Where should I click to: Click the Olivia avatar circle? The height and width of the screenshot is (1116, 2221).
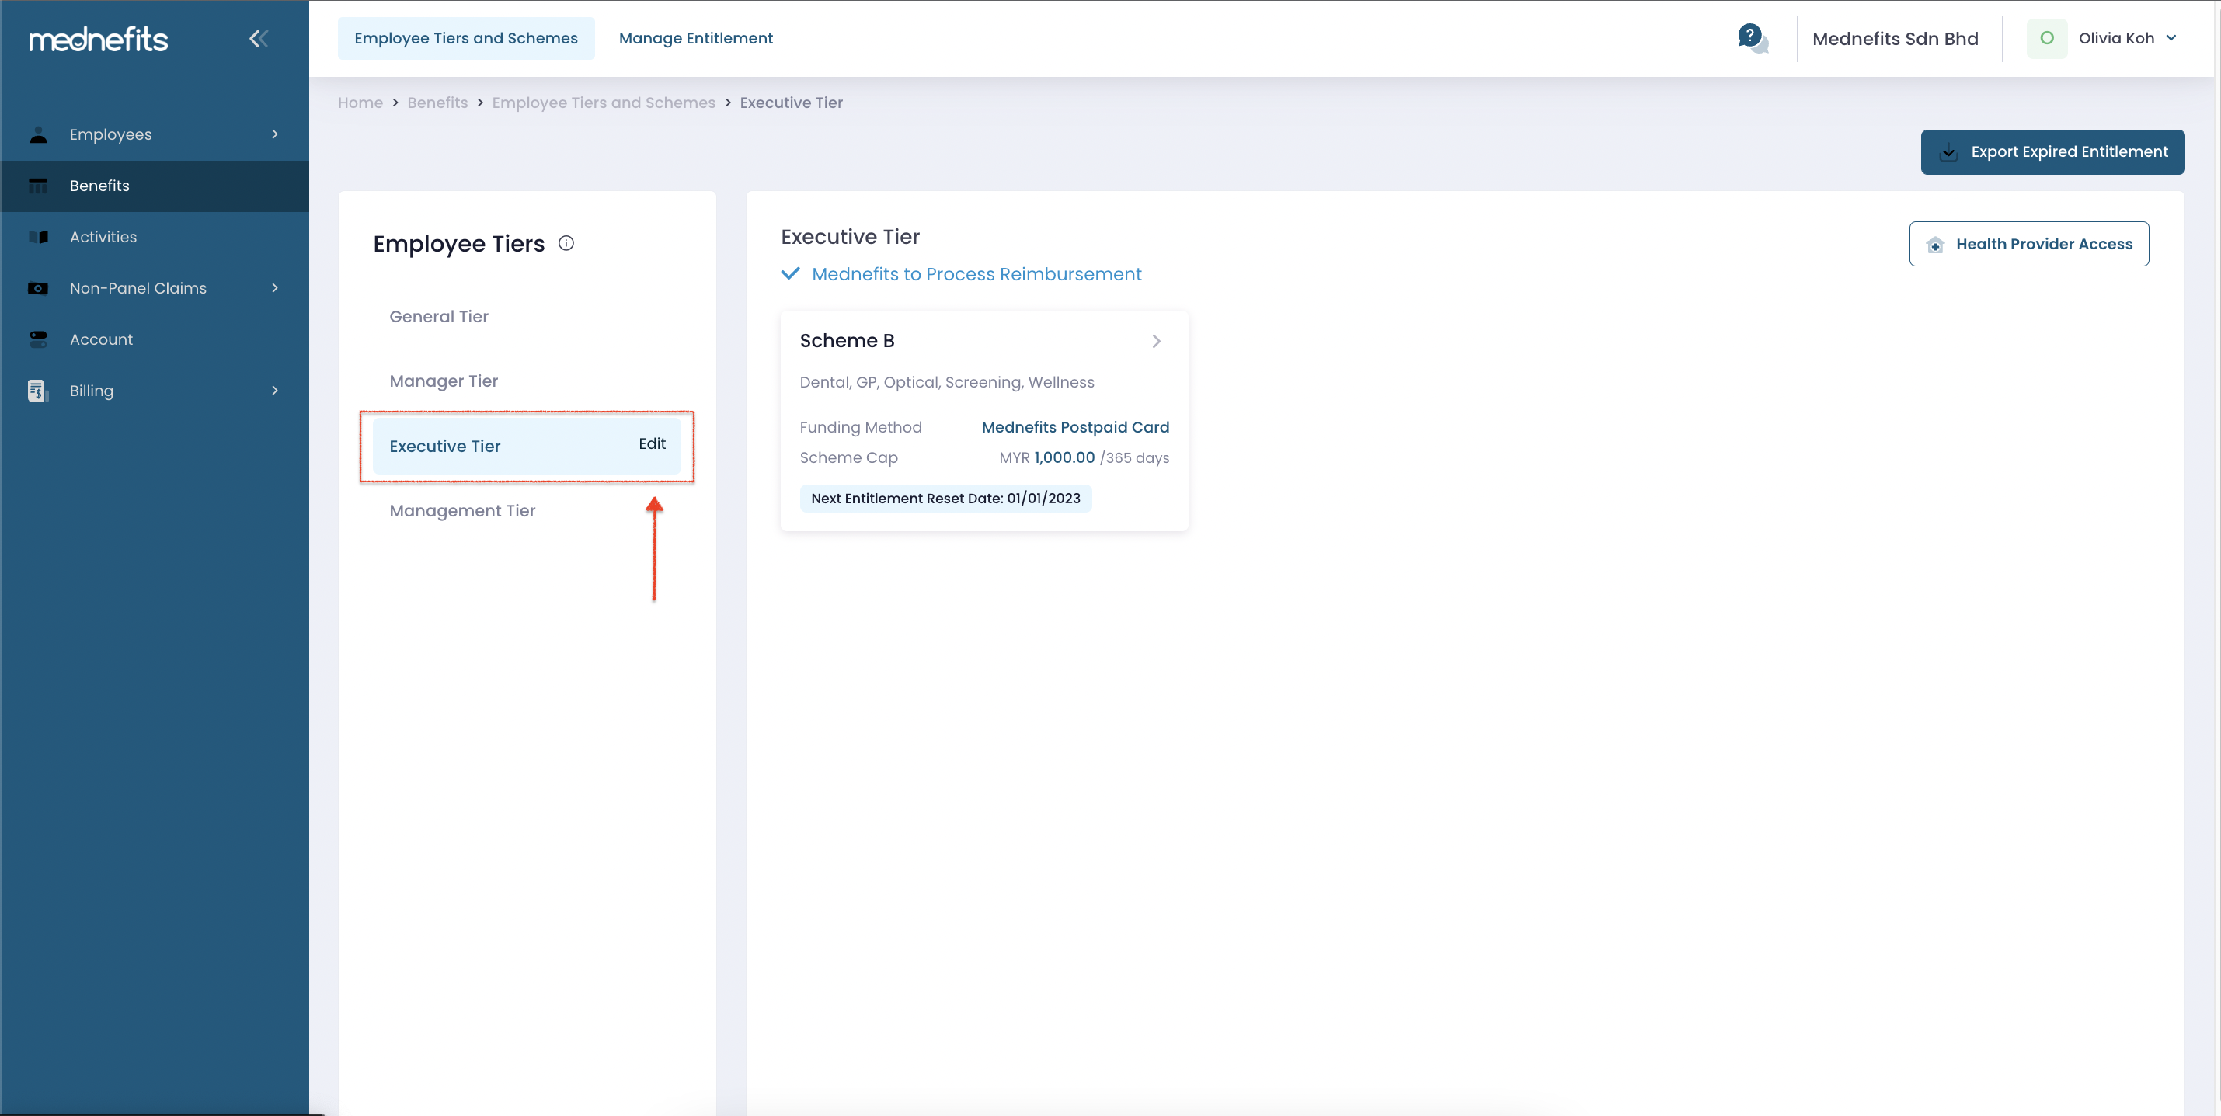click(x=2047, y=37)
